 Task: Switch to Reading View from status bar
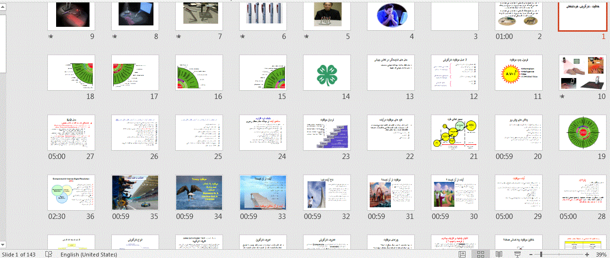tap(499, 254)
